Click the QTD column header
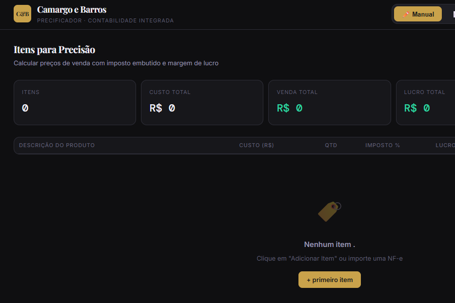 pos(331,145)
